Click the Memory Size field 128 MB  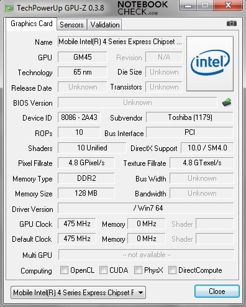click(x=86, y=193)
